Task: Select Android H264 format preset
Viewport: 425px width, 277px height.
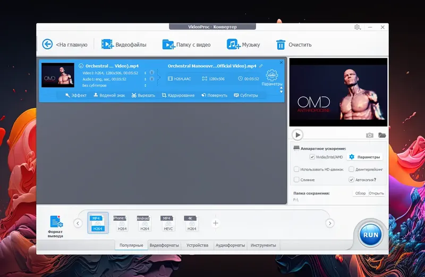Action: pos(143,223)
